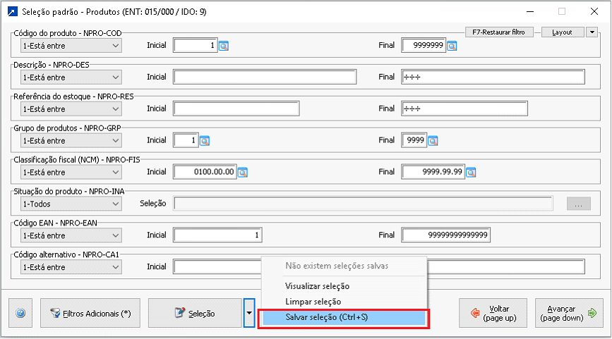The width and height of the screenshot is (612, 339).
Task: Select Salvar seleção (Ctrl+S) menu item
Action: click(344, 318)
